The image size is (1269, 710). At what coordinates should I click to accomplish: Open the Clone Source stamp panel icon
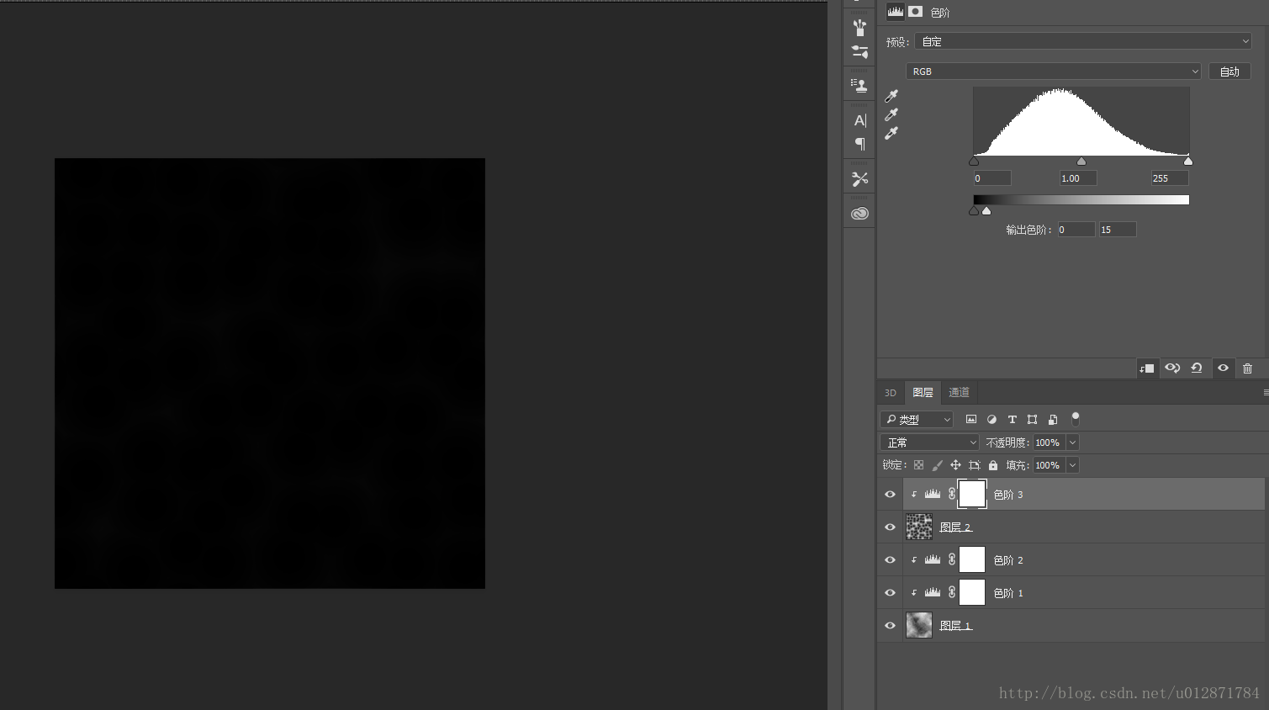coord(859,85)
